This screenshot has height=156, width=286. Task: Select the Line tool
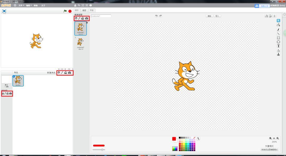278,34
